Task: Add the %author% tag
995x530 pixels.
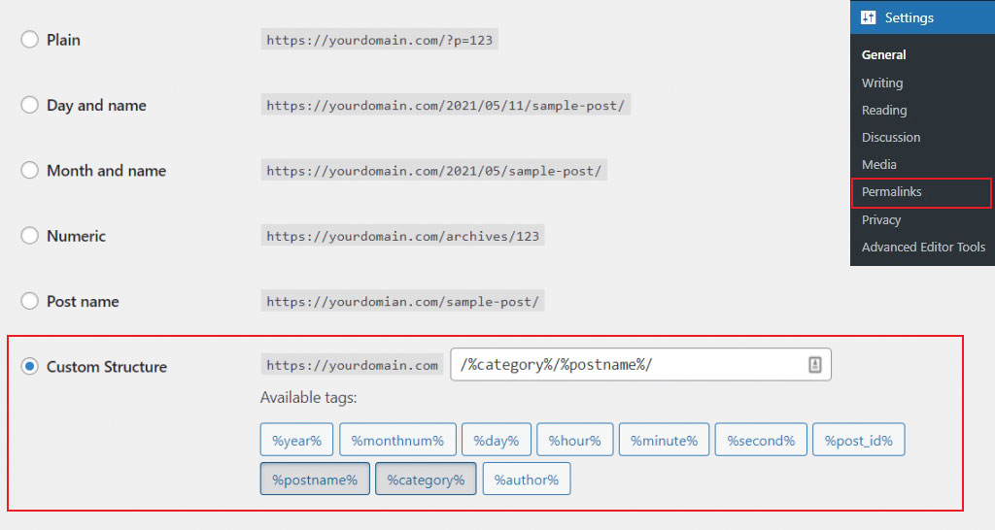Action: click(527, 480)
